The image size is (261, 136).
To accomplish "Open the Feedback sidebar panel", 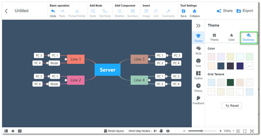I will 198,100.
